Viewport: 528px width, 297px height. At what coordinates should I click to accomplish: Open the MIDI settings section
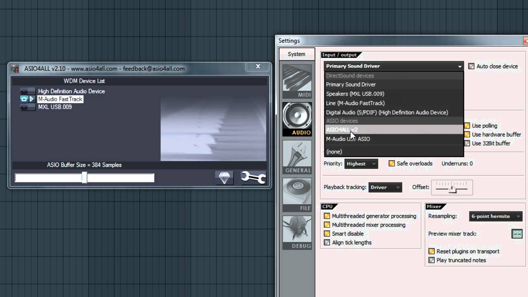click(x=297, y=81)
